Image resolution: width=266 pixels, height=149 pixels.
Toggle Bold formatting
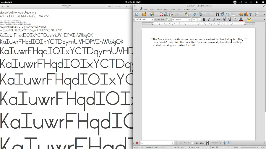click(x=204, y=19)
